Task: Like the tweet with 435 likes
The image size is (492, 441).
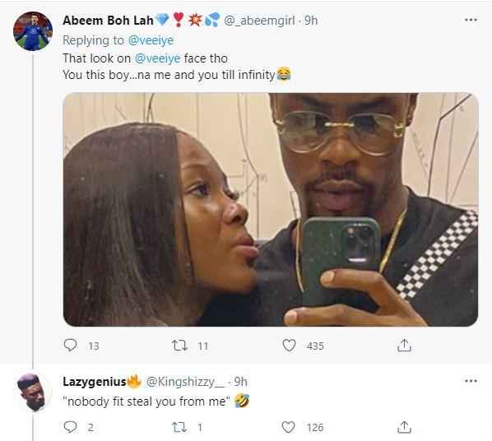Action: [x=289, y=346]
